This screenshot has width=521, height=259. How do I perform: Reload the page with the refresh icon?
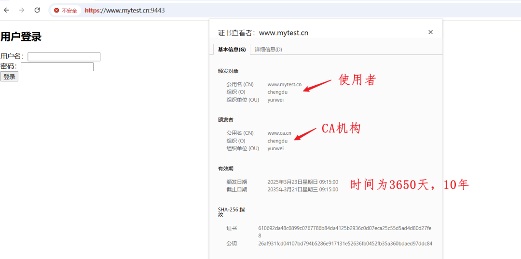[x=37, y=10]
